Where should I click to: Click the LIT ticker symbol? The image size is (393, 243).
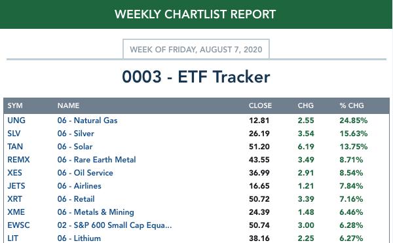pyautogui.click(x=12, y=238)
